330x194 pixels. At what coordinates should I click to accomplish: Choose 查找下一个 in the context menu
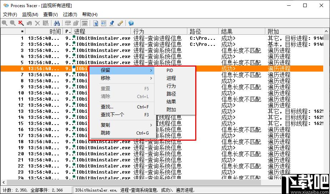(x=122, y=115)
